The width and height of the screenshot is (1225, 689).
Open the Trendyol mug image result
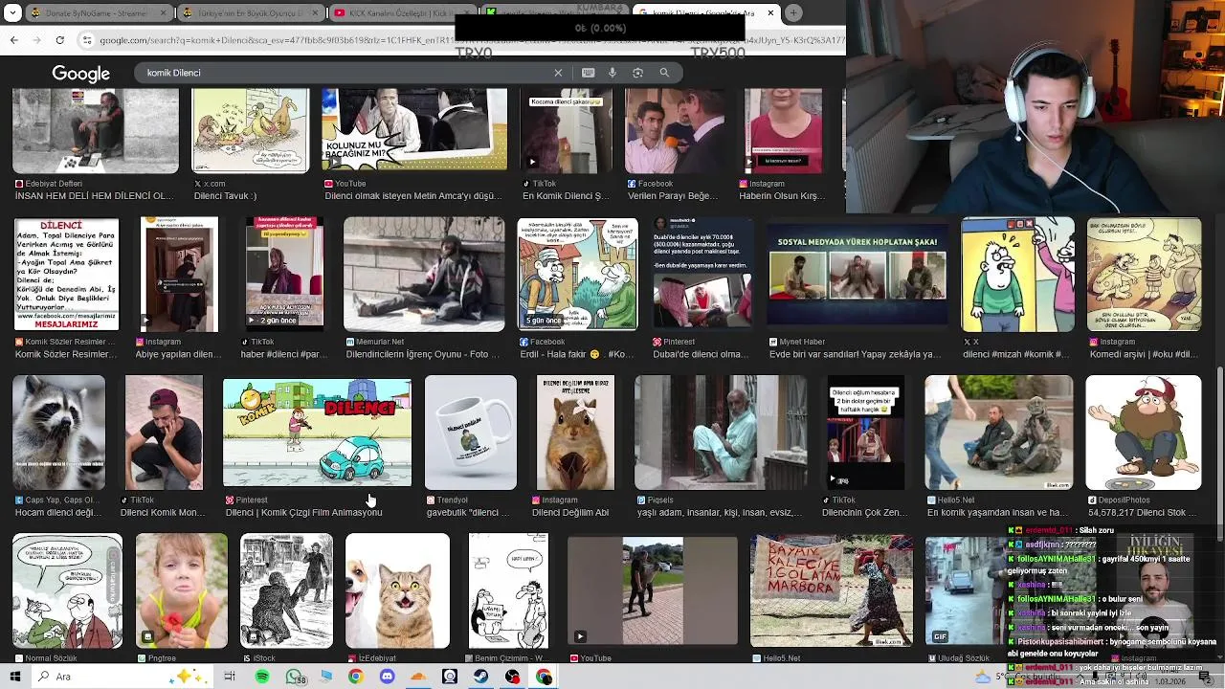pos(470,433)
